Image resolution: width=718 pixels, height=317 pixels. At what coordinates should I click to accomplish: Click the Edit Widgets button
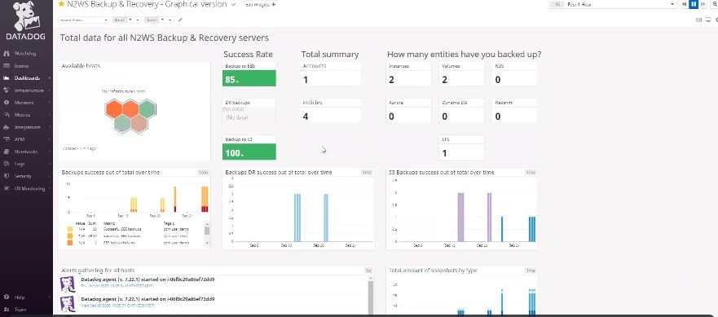click(x=260, y=4)
